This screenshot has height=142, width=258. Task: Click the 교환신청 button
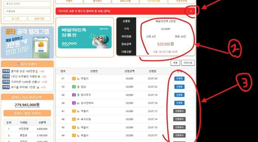click(188, 63)
